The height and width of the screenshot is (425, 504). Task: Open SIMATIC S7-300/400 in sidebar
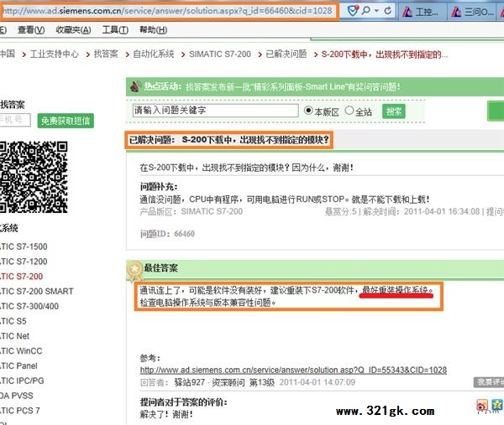click(x=29, y=306)
